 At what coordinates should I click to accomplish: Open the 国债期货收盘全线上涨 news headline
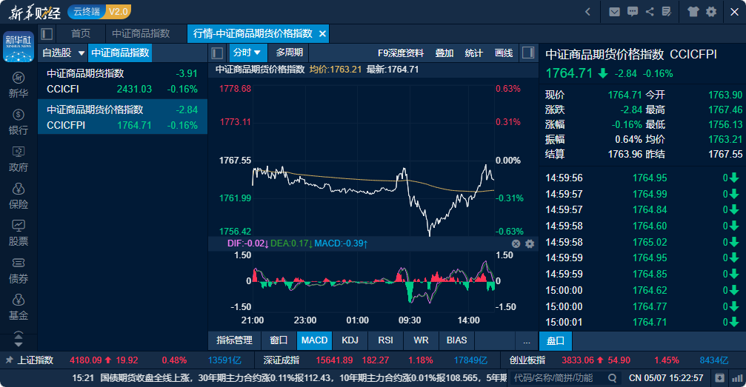pos(302,378)
